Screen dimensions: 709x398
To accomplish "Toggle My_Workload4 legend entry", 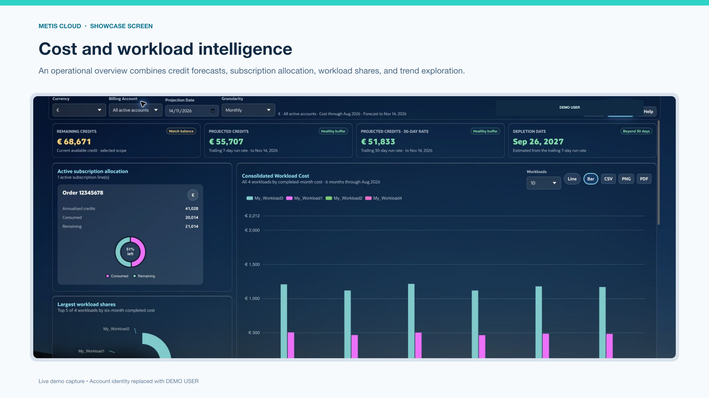I will click(x=384, y=198).
